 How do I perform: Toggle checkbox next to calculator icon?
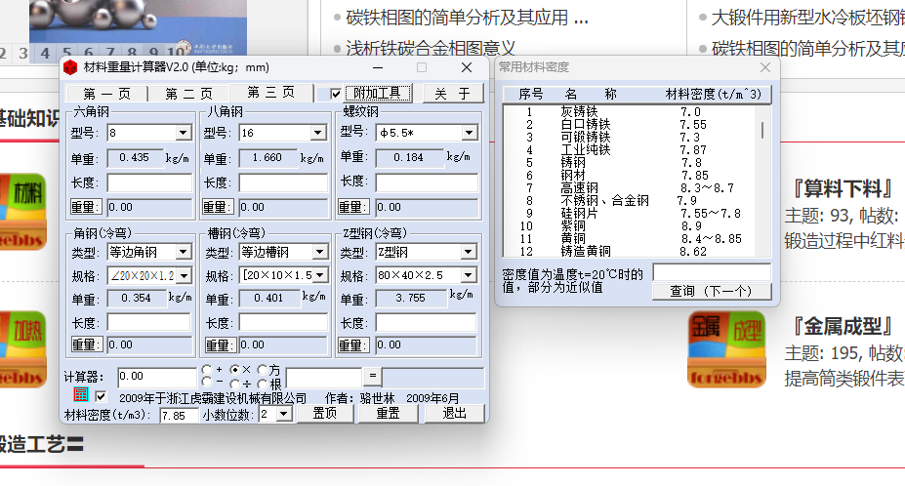[x=101, y=397]
